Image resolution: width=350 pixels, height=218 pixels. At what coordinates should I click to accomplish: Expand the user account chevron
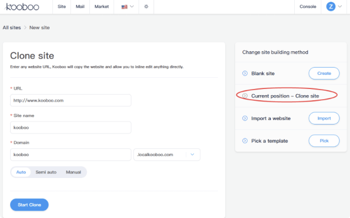pos(340,7)
